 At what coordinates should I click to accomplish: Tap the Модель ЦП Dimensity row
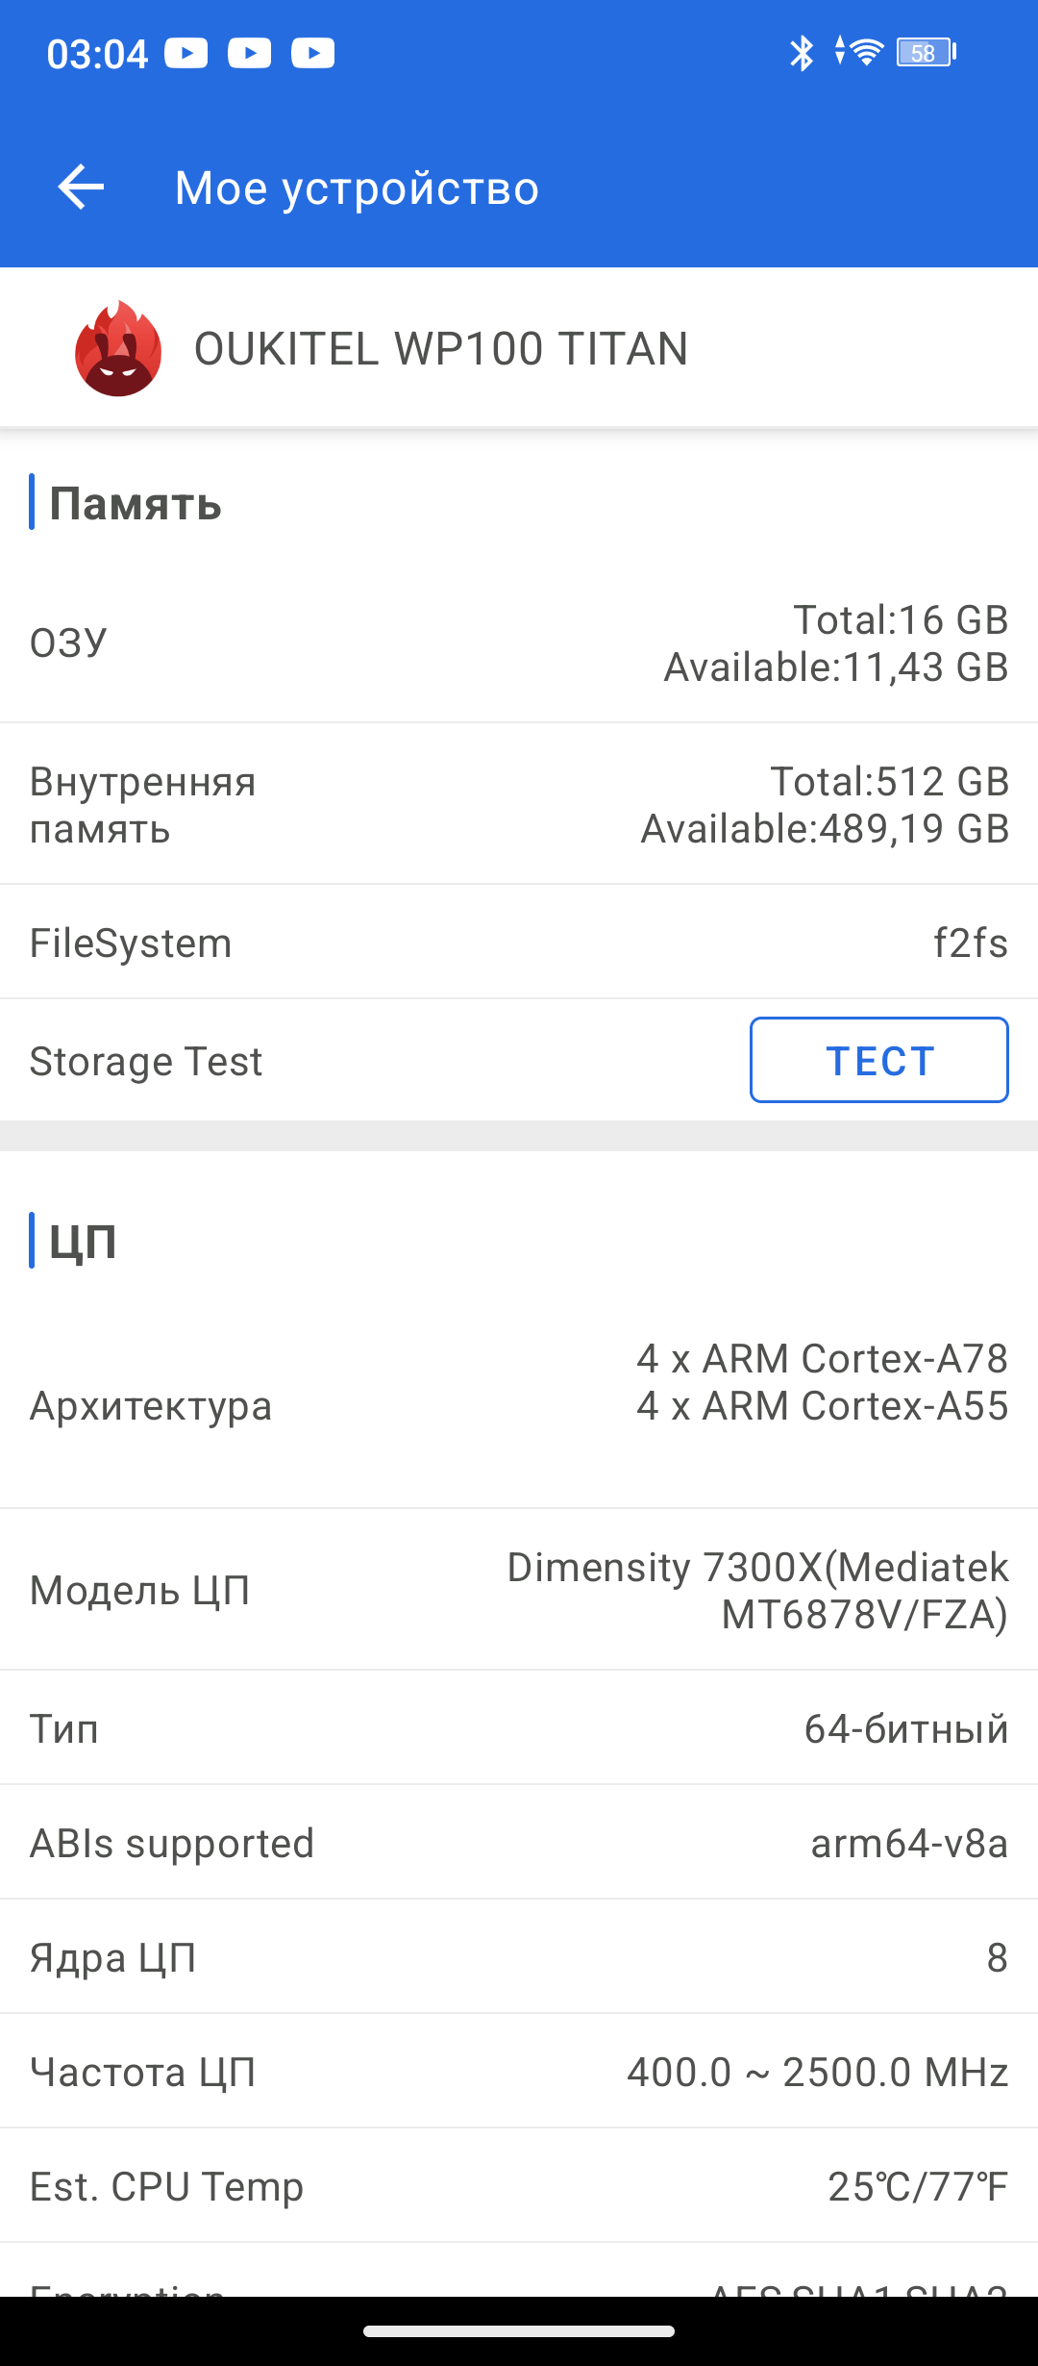[x=519, y=1590]
